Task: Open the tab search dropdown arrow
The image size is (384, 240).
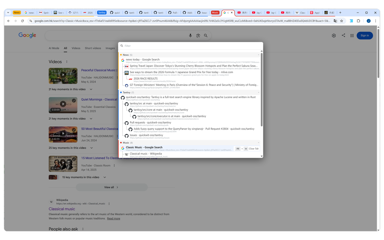Action: pos(8,13)
